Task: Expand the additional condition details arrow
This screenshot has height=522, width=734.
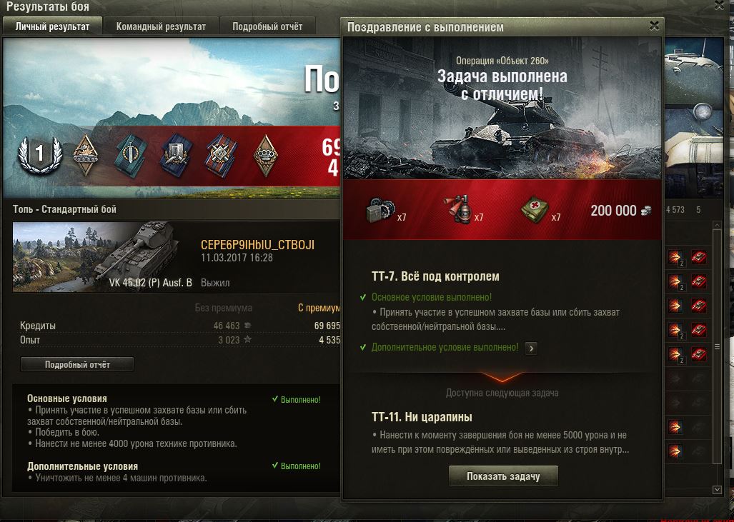Action: [531, 348]
